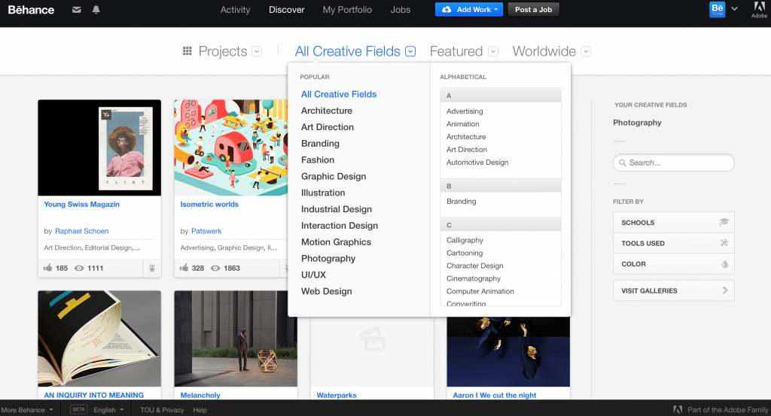
Task: Click the creative fields Search box
Action: [x=673, y=162]
